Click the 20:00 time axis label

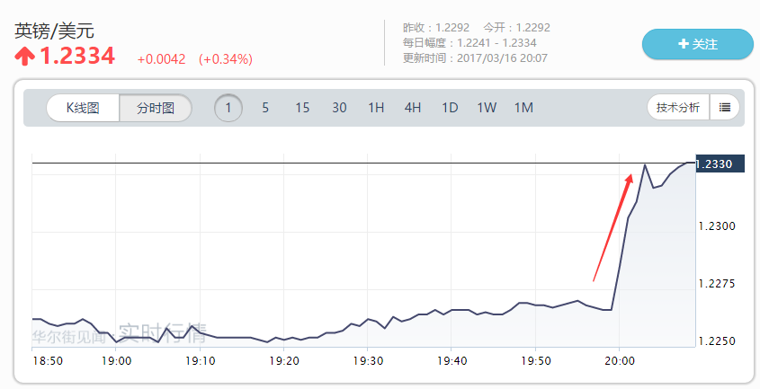pos(619,360)
